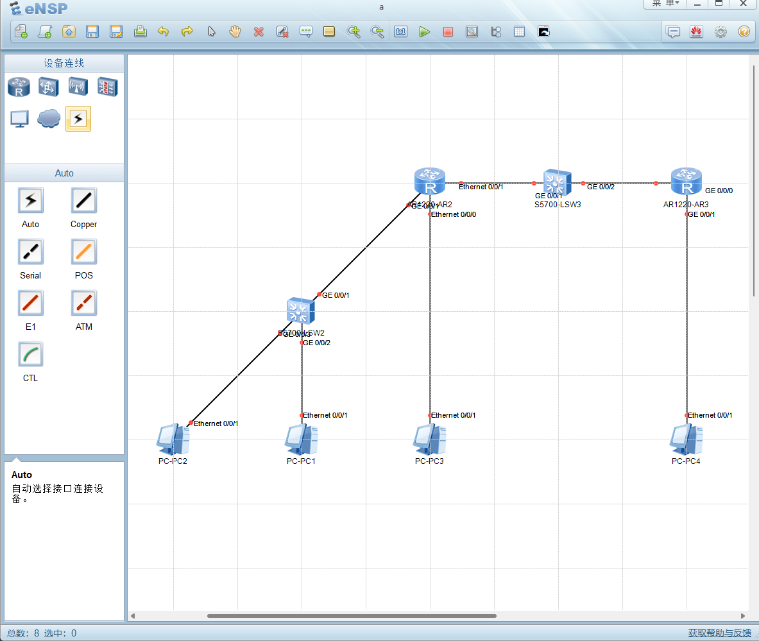Screen dimensions: 759x641
Task: Choose the Auto cable type
Action: (x=31, y=200)
